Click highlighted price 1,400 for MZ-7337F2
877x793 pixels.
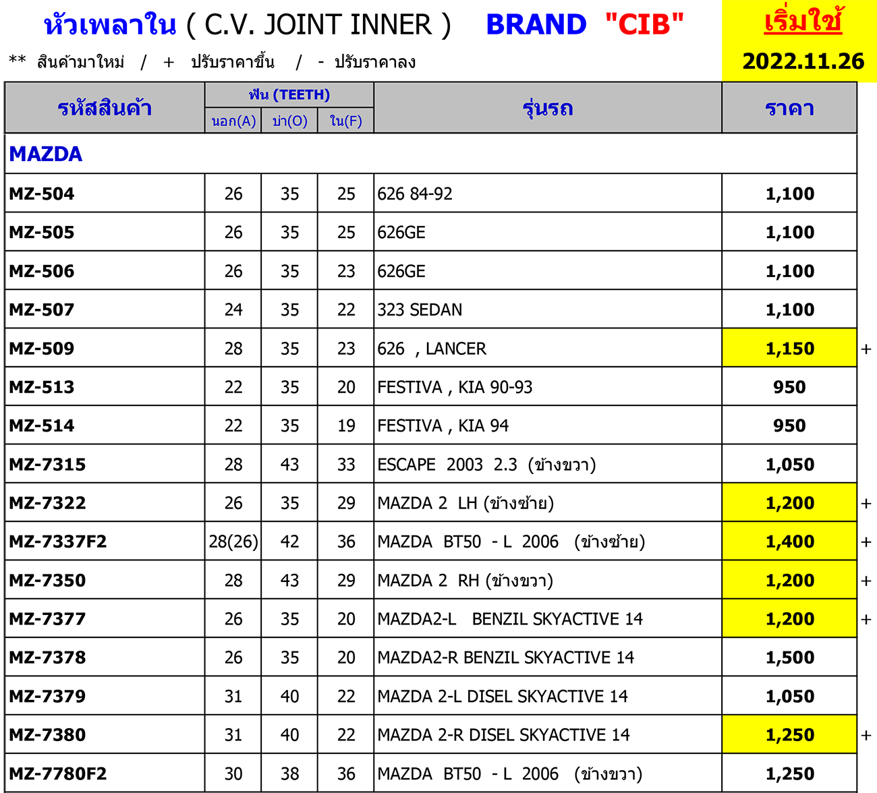click(789, 541)
